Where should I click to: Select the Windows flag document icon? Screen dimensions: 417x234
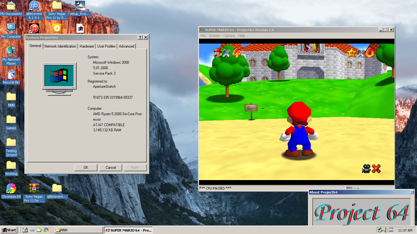[80, 29]
